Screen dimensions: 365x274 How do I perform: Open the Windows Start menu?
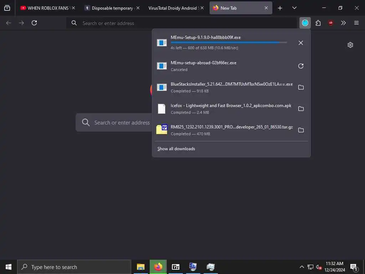click(9, 267)
